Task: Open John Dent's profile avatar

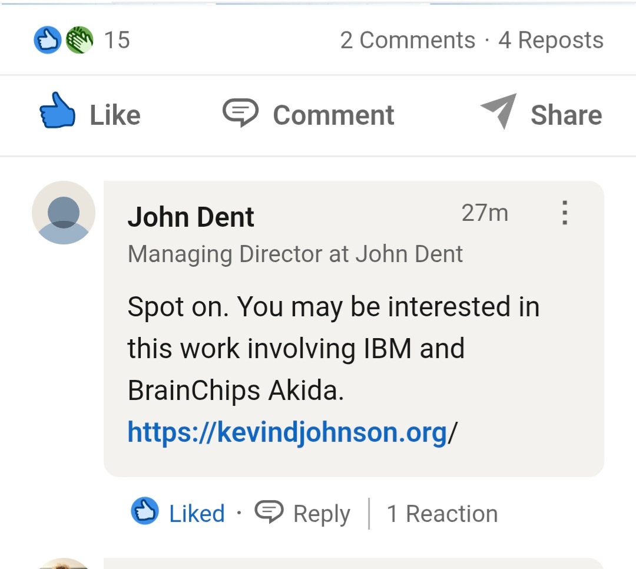Action: click(x=63, y=213)
